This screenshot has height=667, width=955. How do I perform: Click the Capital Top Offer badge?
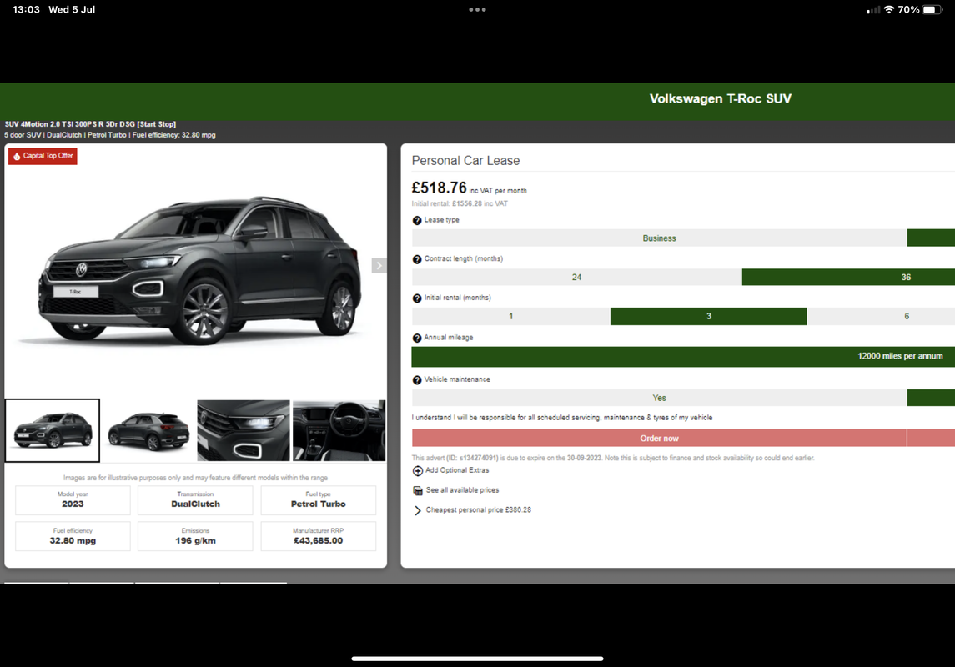point(43,157)
